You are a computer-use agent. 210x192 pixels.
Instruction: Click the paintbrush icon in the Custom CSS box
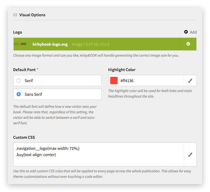click(x=190, y=154)
